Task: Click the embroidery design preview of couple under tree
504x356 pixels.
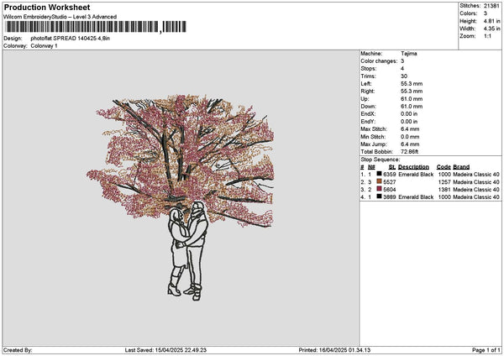Action: (180, 197)
